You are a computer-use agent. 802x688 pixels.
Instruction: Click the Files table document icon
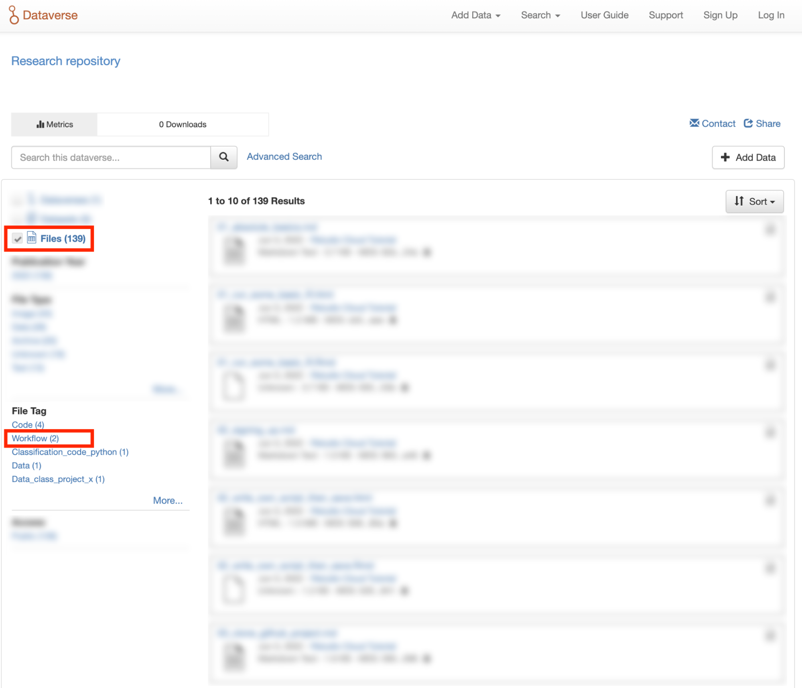(x=31, y=237)
